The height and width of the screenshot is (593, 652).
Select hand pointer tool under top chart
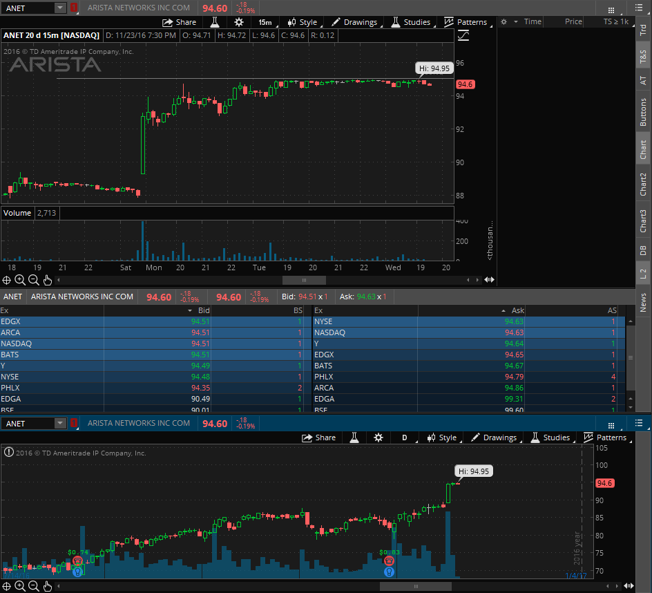coord(48,280)
